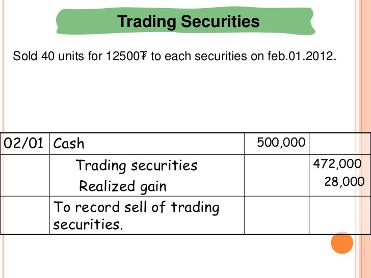Click the Trading securities account line
The image size is (371, 278).
(x=137, y=165)
